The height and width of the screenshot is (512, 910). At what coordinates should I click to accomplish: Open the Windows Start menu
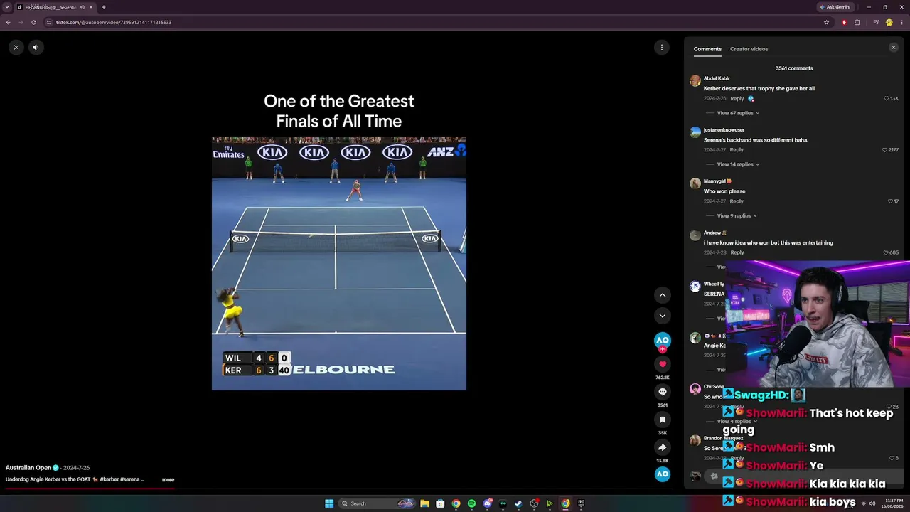[x=329, y=503]
